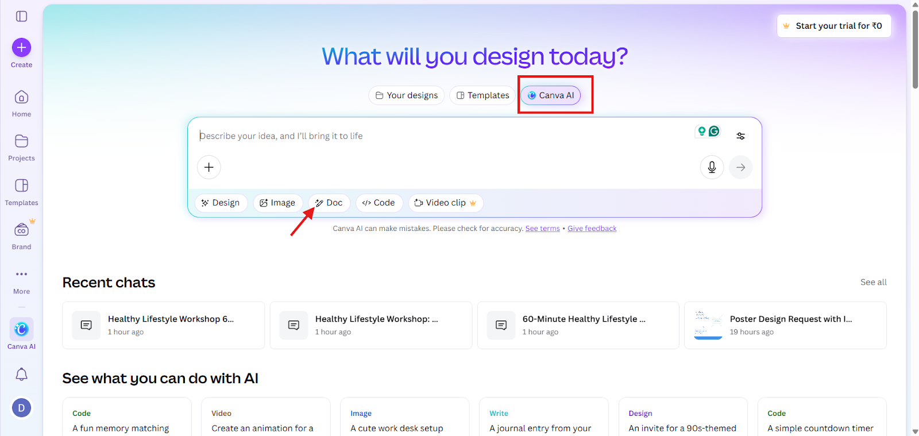Open the prompt settings sliders icon
The height and width of the screenshot is (436, 919).
coord(741,136)
